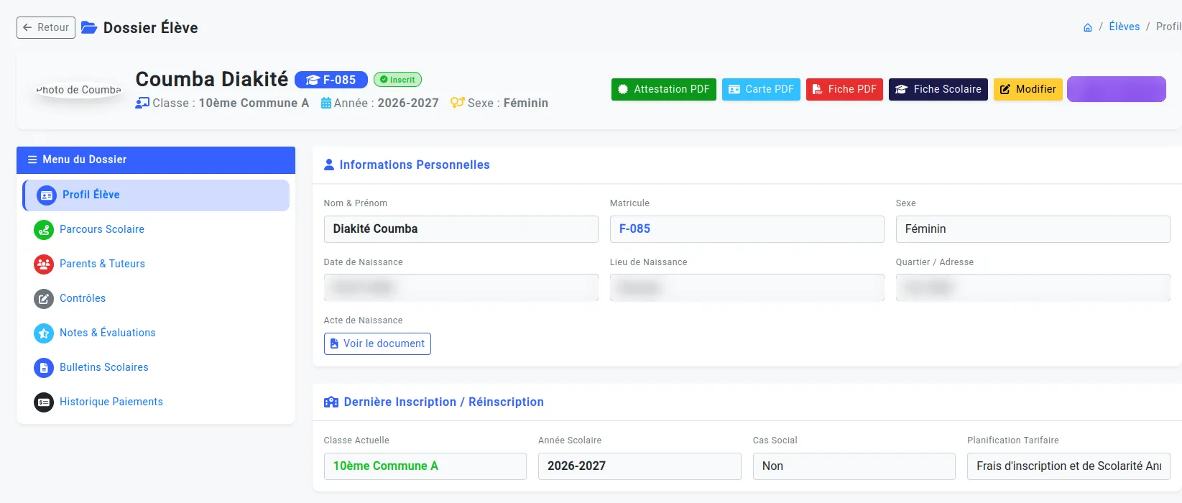Image resolution: width=1182 pixels, height=503 pixels.
Task: Click the Bulletins Scolaires document icon
Action: coord(44,368)
